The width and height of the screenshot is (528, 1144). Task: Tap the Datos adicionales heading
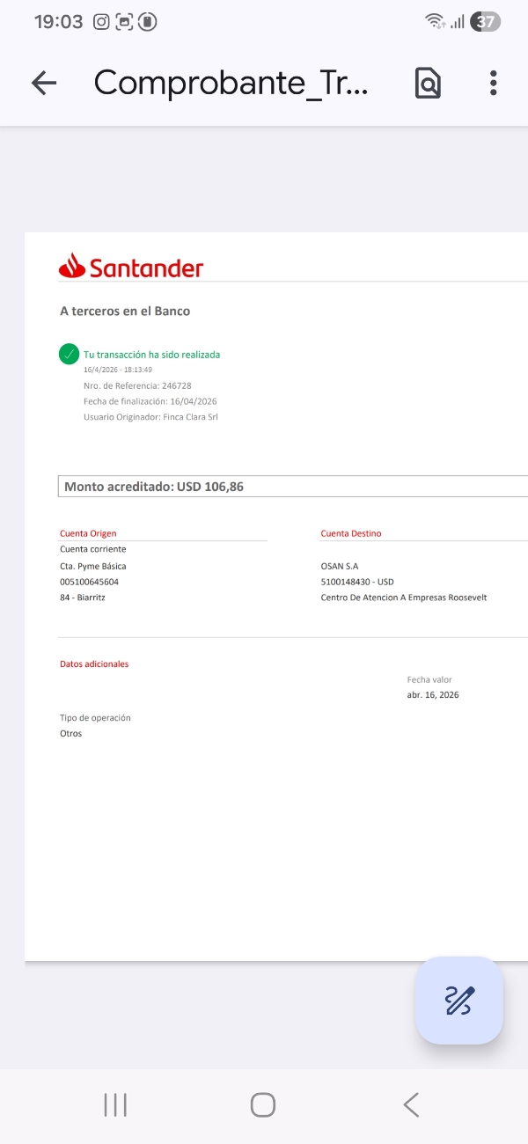(94, 664)
